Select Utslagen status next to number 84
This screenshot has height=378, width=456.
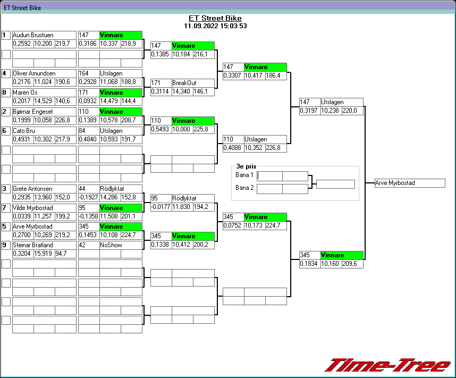(x=121, y=131)
